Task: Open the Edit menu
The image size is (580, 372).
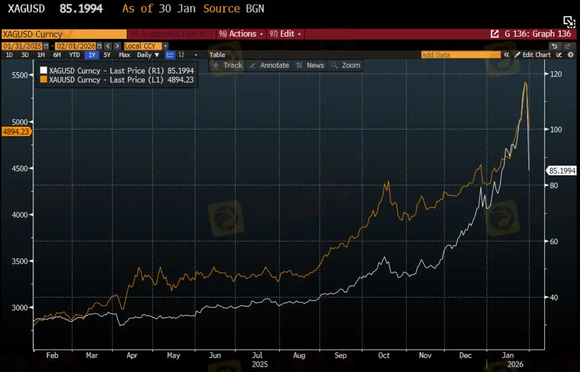Action: click(285, 33)
